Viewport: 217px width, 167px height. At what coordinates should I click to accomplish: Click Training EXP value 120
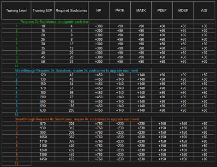(x=43, y=75)
